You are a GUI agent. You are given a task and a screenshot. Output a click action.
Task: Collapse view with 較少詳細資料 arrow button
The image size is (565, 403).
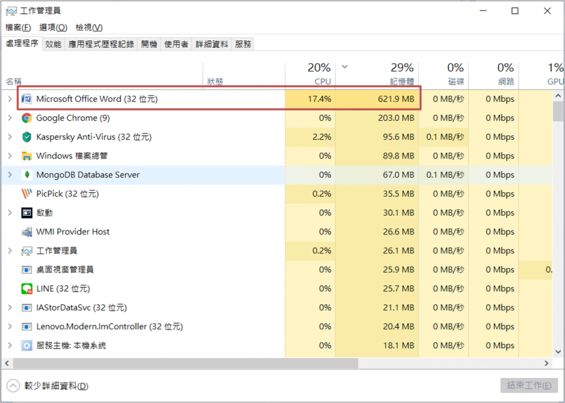[13, 386]
